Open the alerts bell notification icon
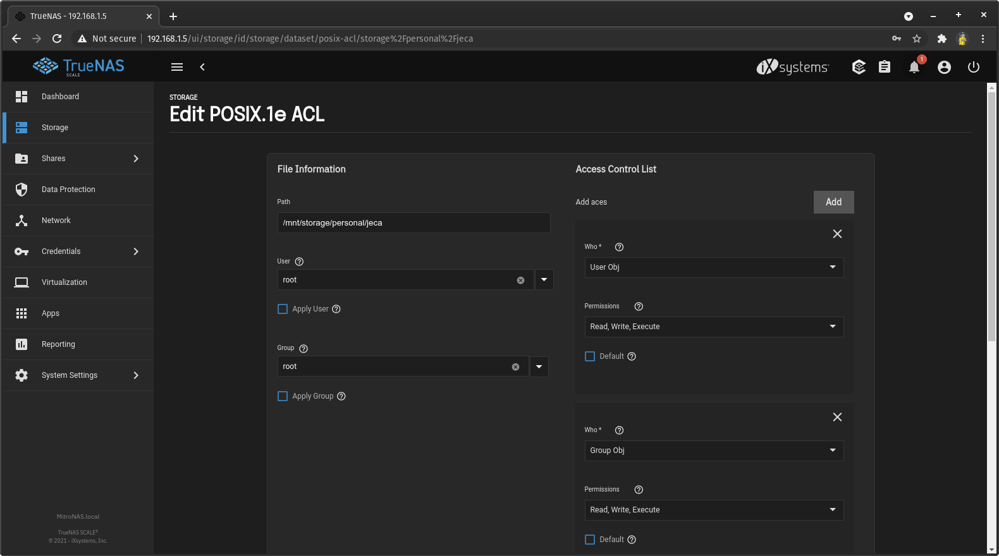999x556 pixels. pos(914,67)
